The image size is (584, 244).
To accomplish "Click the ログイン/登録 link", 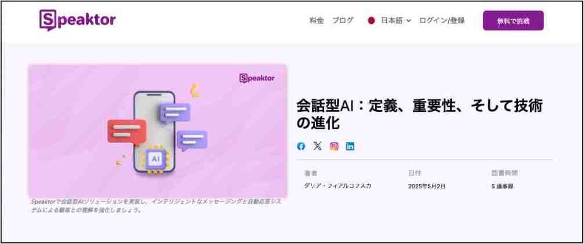I will [442, 21].
